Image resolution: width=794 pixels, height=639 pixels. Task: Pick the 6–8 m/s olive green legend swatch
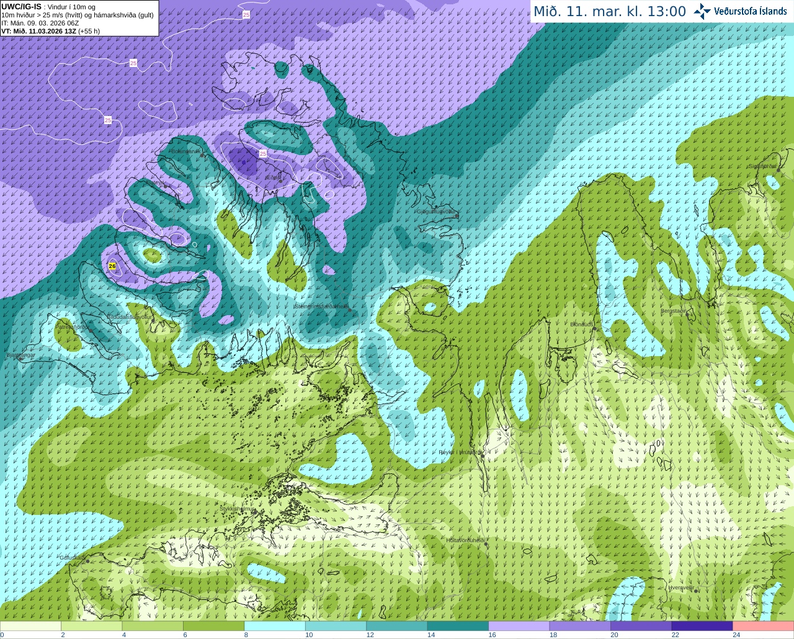point(214,626)
